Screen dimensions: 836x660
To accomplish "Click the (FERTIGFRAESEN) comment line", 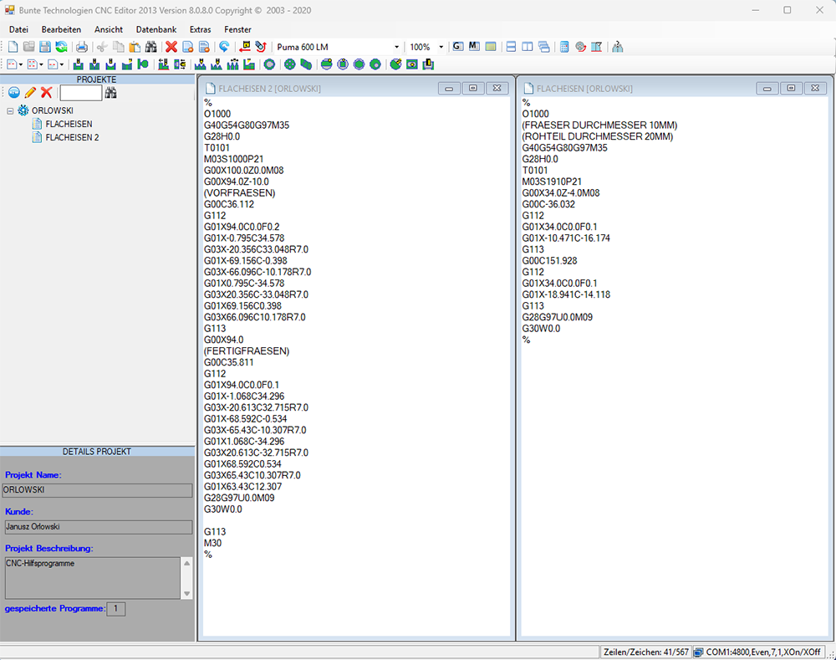I will [x=247, y=351].
